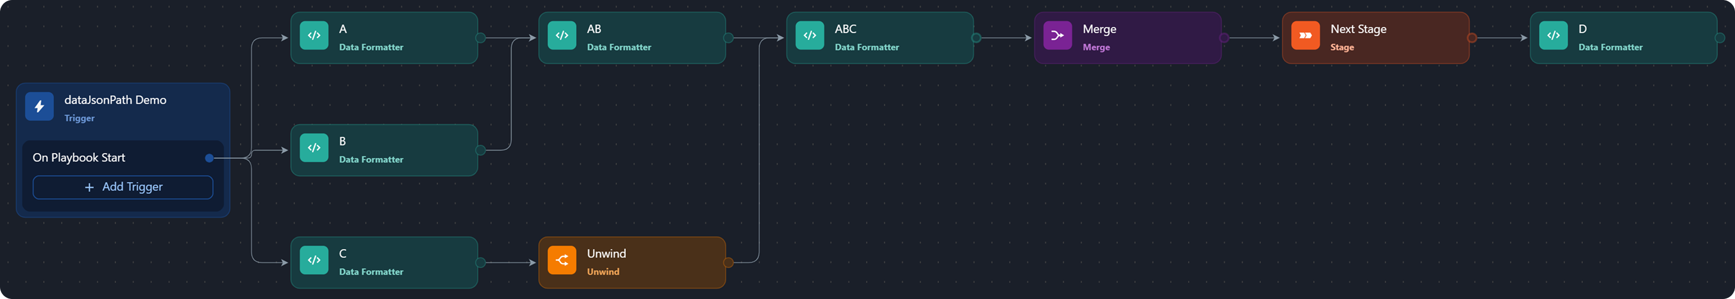This screenshot has height=299, width=1735.
Task: Click the code icon on node AB
Action: (x=562, y=35)
